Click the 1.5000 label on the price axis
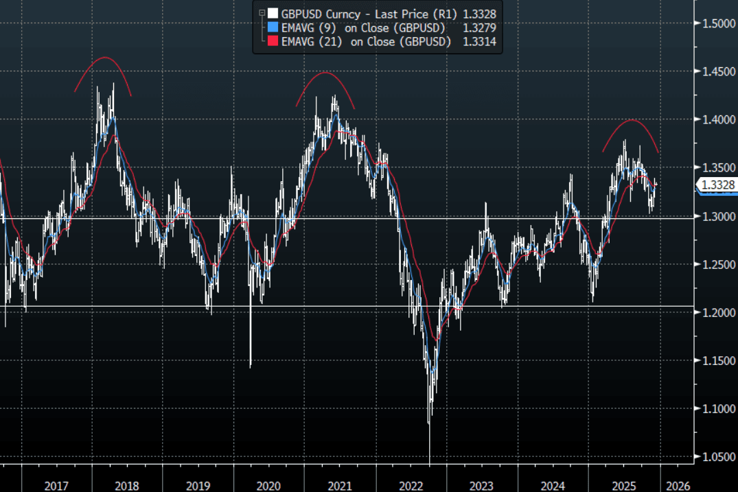Image resolution: width=738 pixels, height=492 pixels. 717,23
